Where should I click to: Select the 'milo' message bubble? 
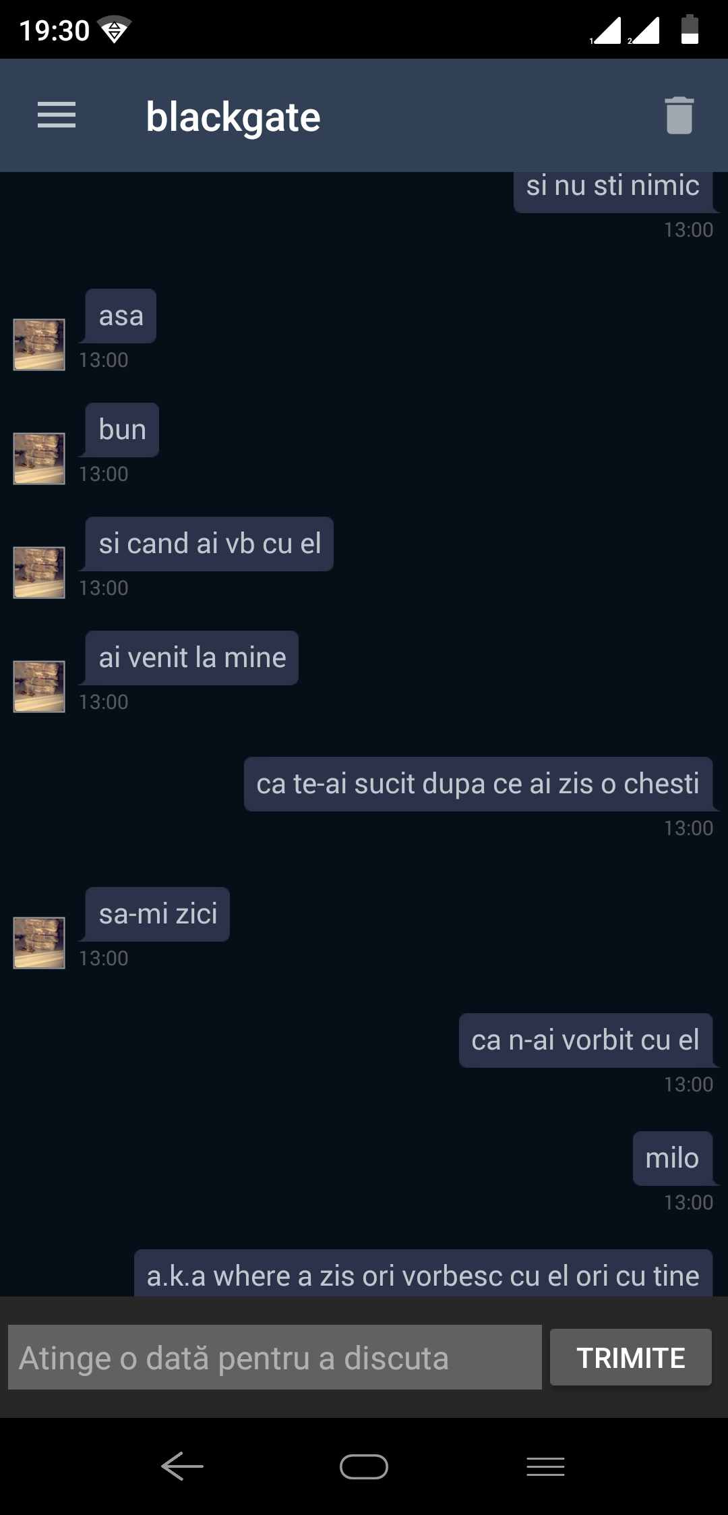click(673, 1158)
